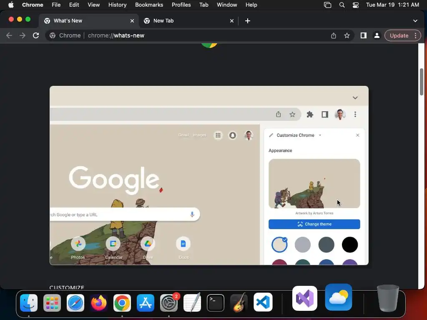Image resolution: width=427 pixels, height=320 pixels.
Task: Open the profile icon in Chrome's toolbar
Action: 377,36
